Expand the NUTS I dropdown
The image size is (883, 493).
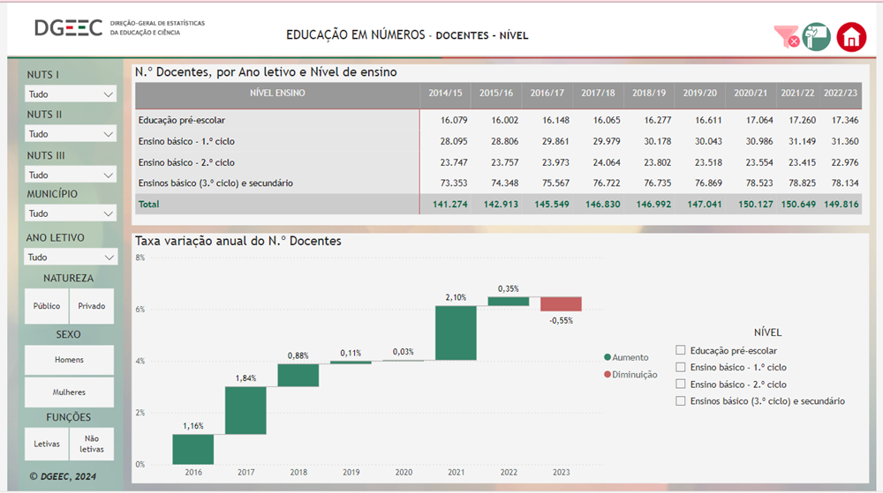71,93
